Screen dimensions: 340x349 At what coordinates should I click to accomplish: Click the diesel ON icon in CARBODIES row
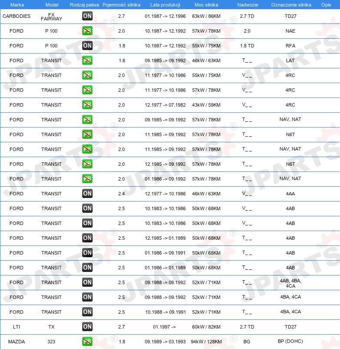pyautogui.click(x=87, y=16)
